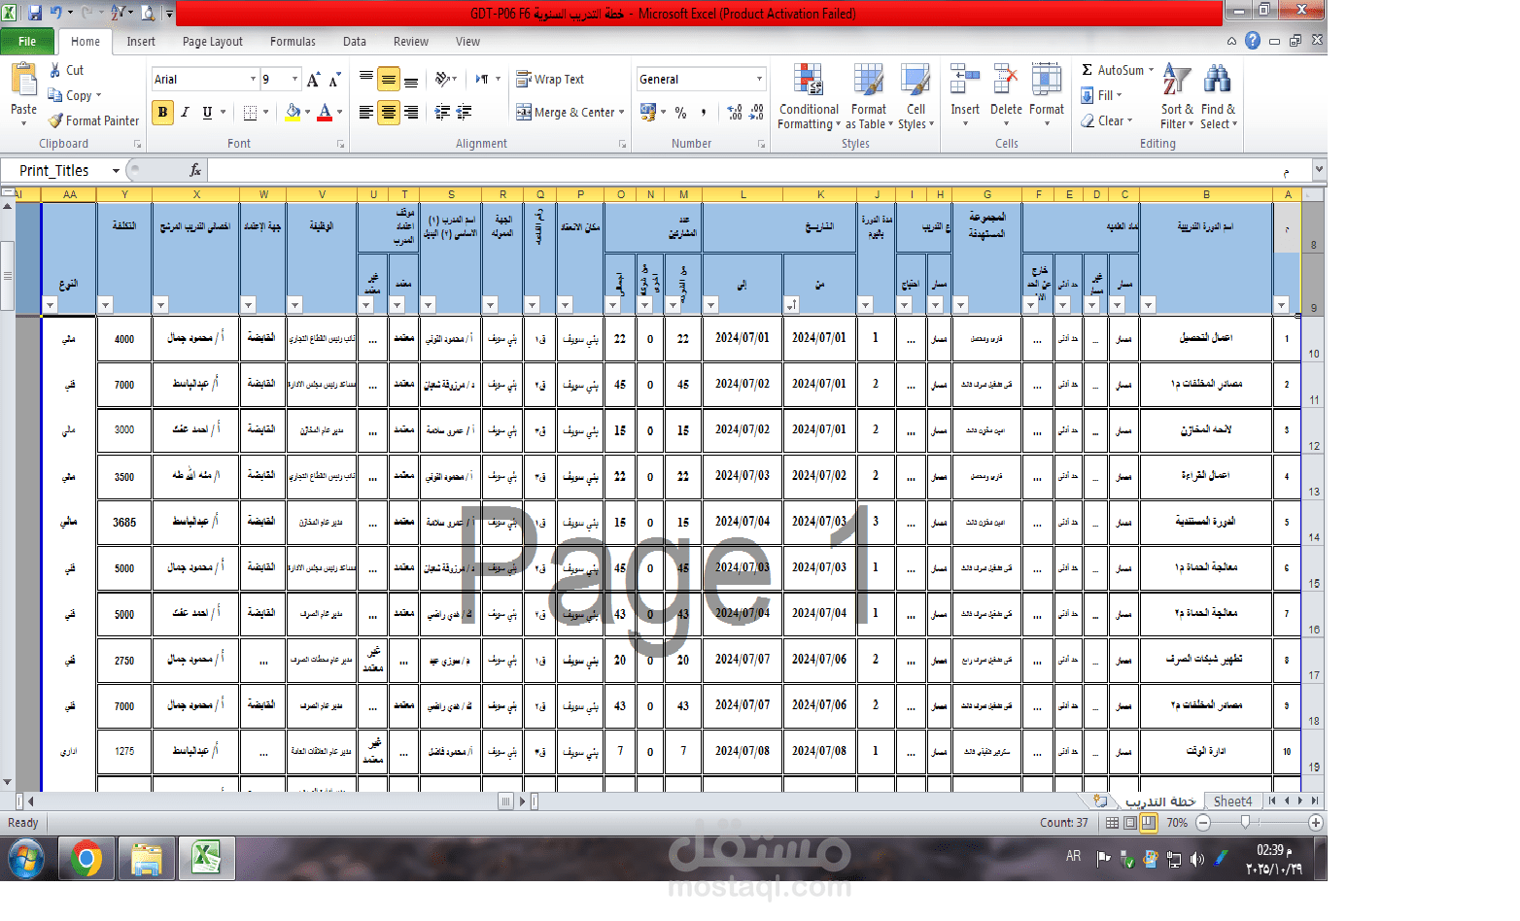This screenshot has height=921, width=1520.
Task: Align text right
Action: pyautogui.click(x=411, y=112)
